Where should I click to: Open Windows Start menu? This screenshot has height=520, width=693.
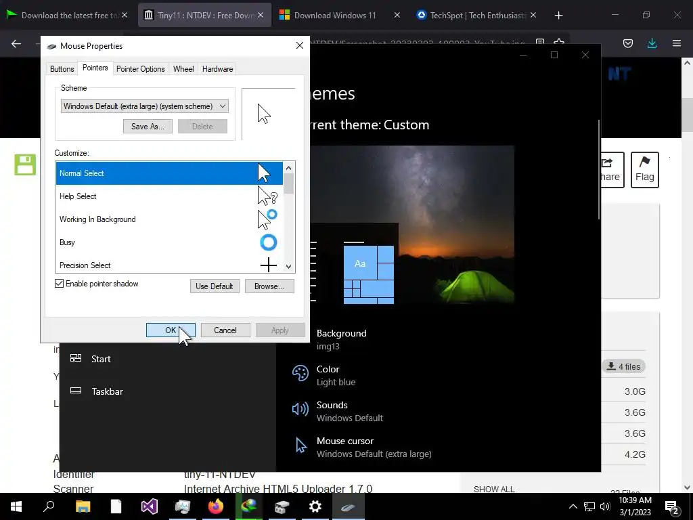pyautogui.click(x=16, y=506)
